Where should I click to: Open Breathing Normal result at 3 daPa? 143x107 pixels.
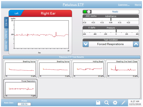pyautogui.click(x=54, y=69)
